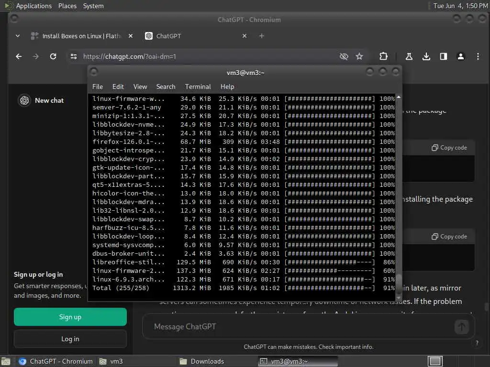Click the show desktop icon in taskbar
Screen dimensions: 490x367
[6, 362]
